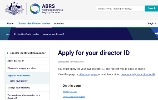
Task: Click the ABRS Australian Business Registry Services text
Action: 52,9
